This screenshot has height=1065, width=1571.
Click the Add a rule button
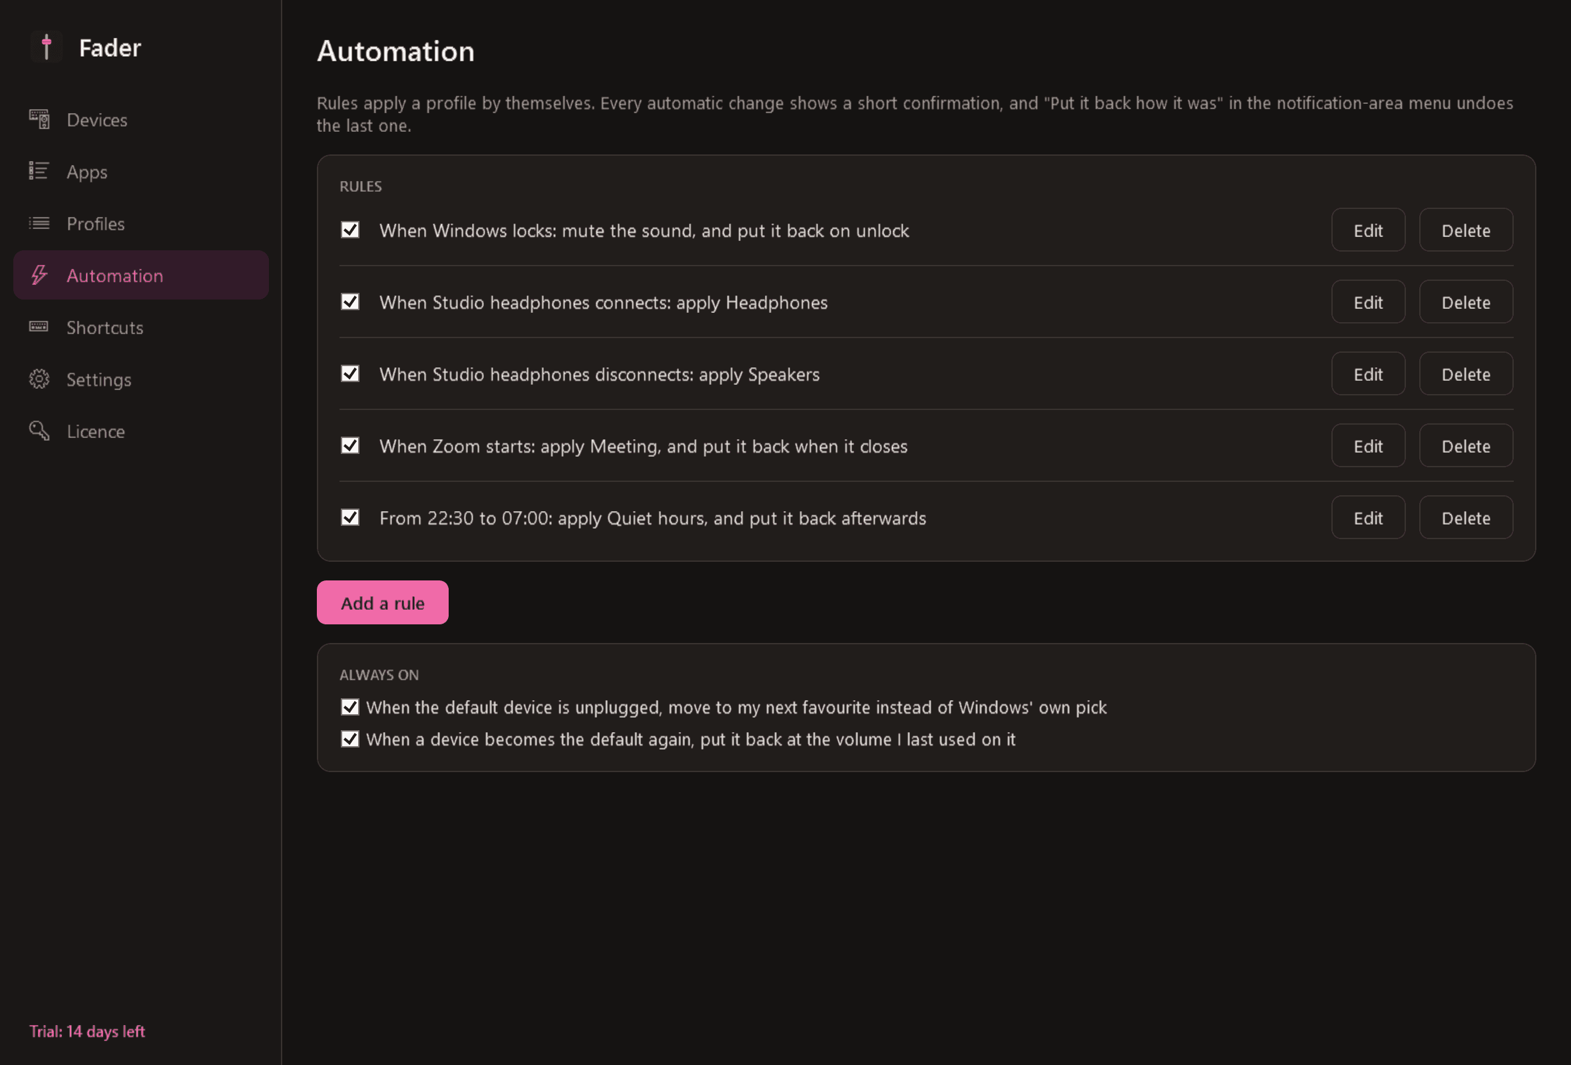pos(382,603)
